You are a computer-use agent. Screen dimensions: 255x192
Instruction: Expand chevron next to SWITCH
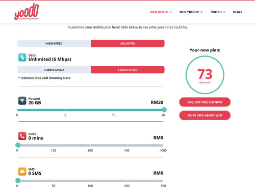(224, 12)
